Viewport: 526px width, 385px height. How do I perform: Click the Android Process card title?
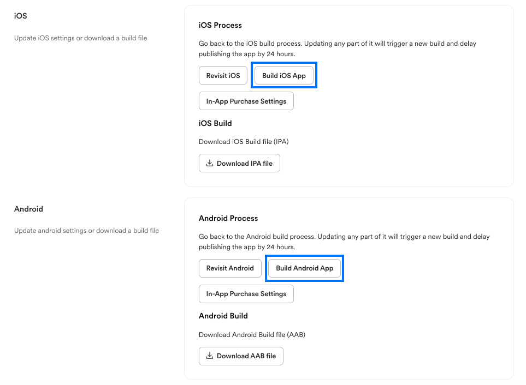pos(228,218)
